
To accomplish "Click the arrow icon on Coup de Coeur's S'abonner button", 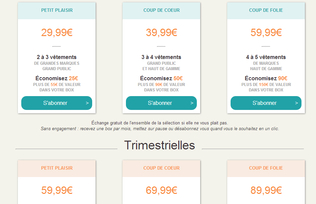I will (x=192, y=103).
